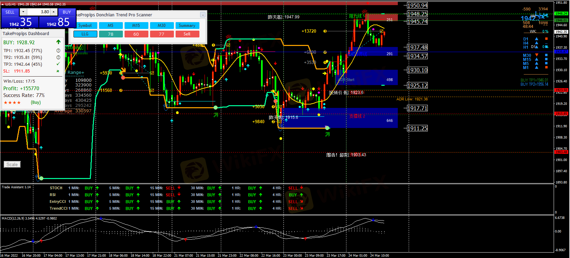Click the red Sell summary cell
The height and width of the screenshot is (258, 570).
(x=187, y=34)
